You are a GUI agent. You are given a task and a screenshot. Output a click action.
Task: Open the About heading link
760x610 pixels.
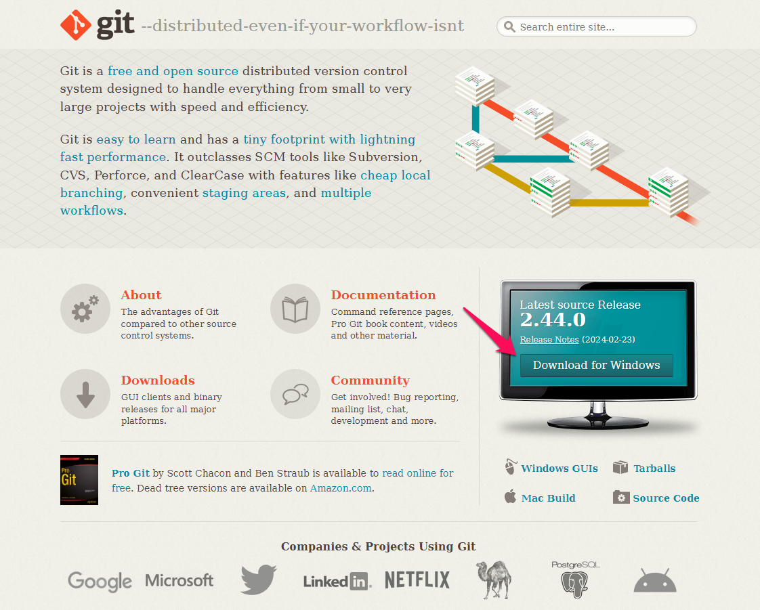[x=141, y=295]
